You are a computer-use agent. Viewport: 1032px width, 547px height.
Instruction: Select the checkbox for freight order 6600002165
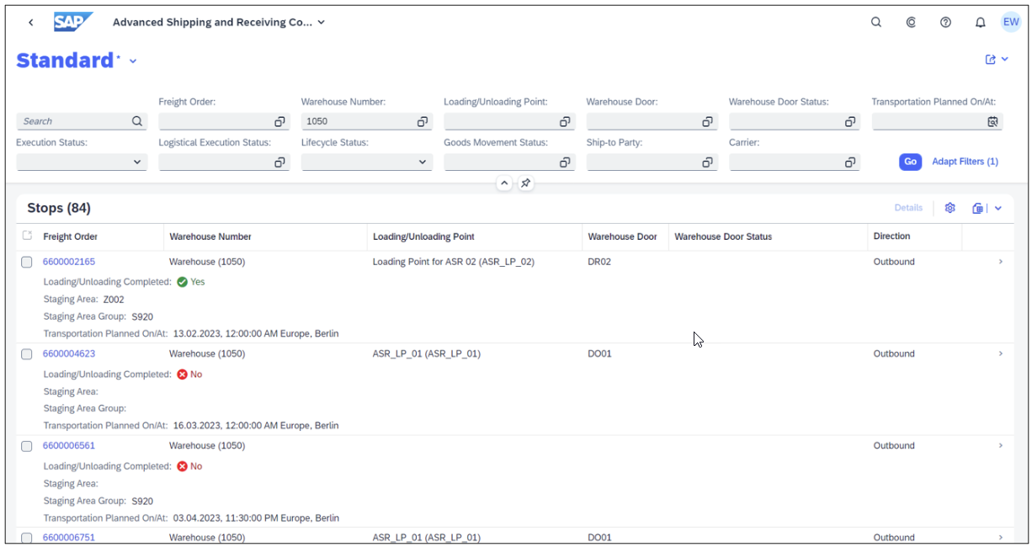27,263
